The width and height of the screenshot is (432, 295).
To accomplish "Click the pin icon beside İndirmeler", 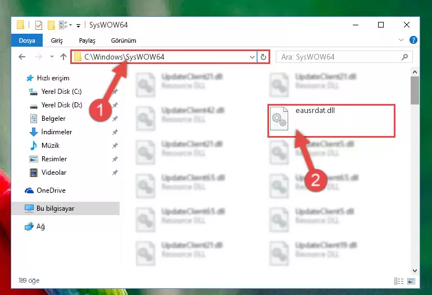I will click(x=115, y=132).
